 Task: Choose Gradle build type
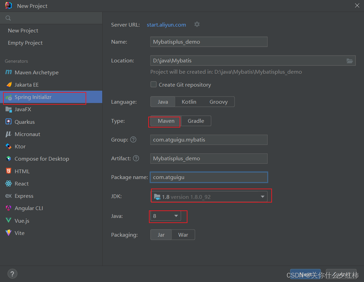click(196, 121)
